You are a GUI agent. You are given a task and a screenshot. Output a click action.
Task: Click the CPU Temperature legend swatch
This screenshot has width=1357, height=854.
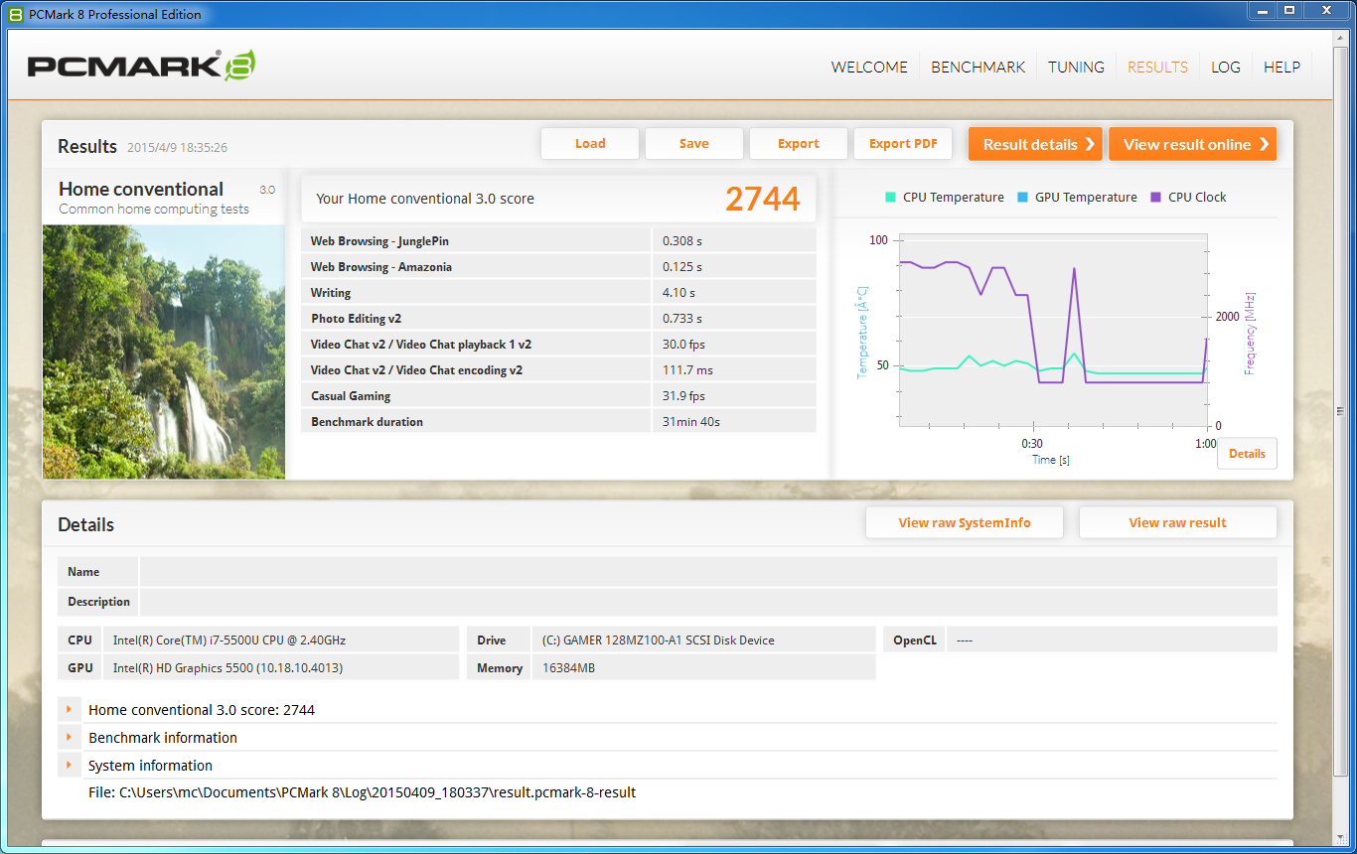(x=891, y=197)
